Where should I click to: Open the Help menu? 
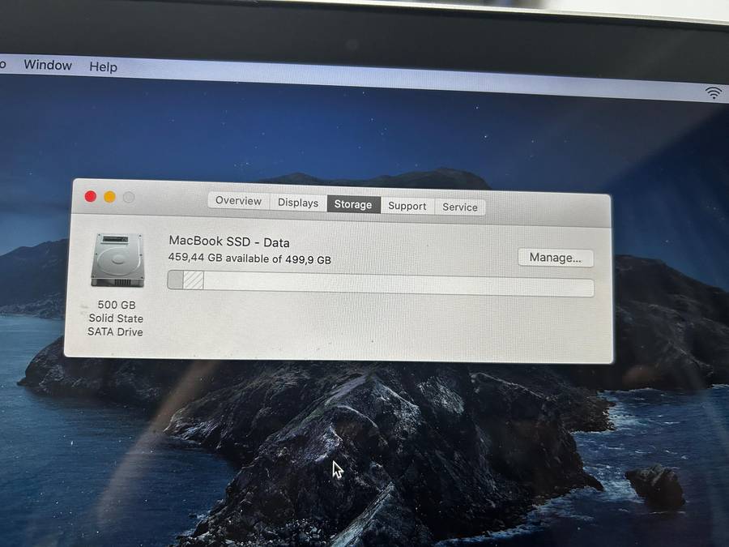pyautogui.click(x=103, y=66)
